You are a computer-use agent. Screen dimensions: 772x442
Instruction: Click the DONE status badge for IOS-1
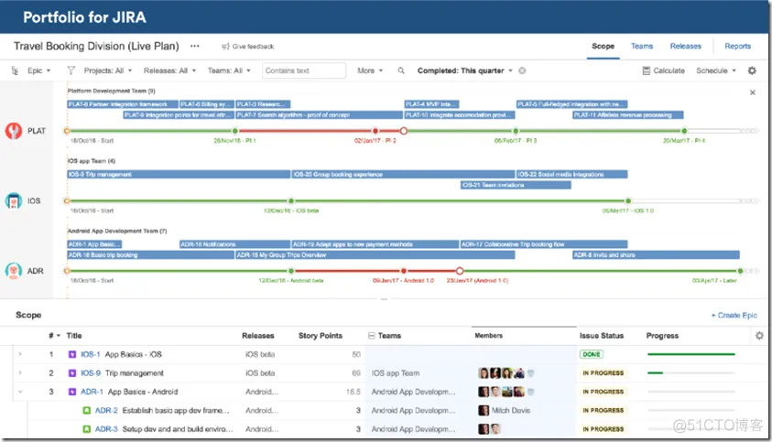[x=592, y=354]
